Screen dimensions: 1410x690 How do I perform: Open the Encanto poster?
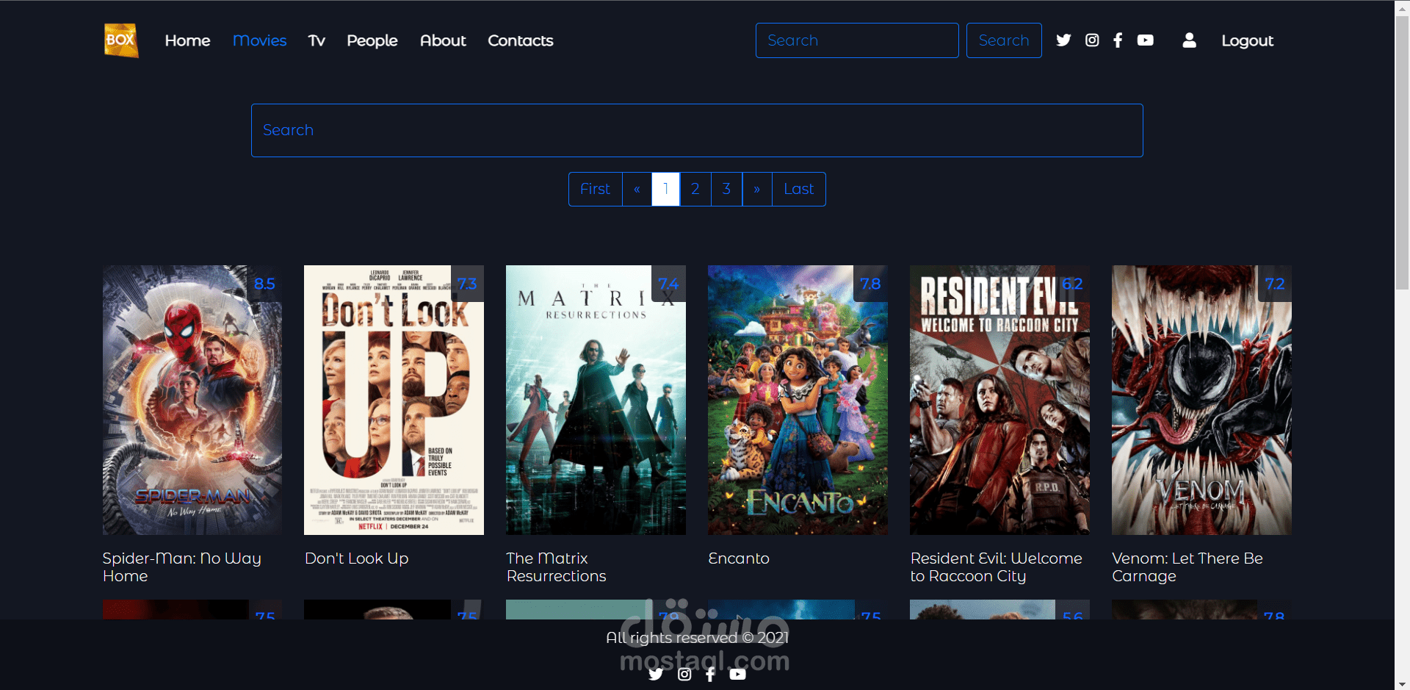pyautogui.click(x=798, y=400)
